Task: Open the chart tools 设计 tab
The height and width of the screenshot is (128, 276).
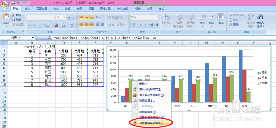Action: (x=138, y=9)
